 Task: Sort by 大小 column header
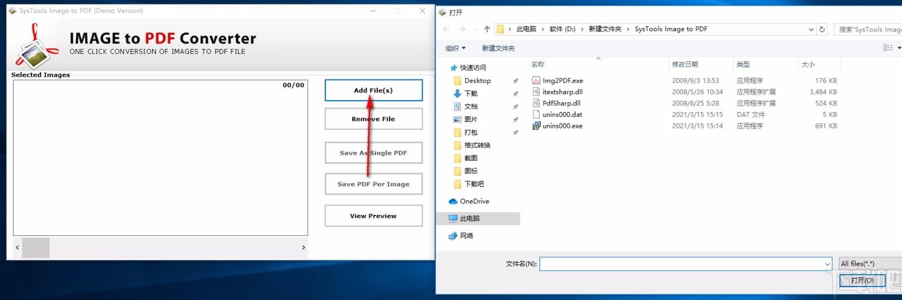(x=808, y=65)
